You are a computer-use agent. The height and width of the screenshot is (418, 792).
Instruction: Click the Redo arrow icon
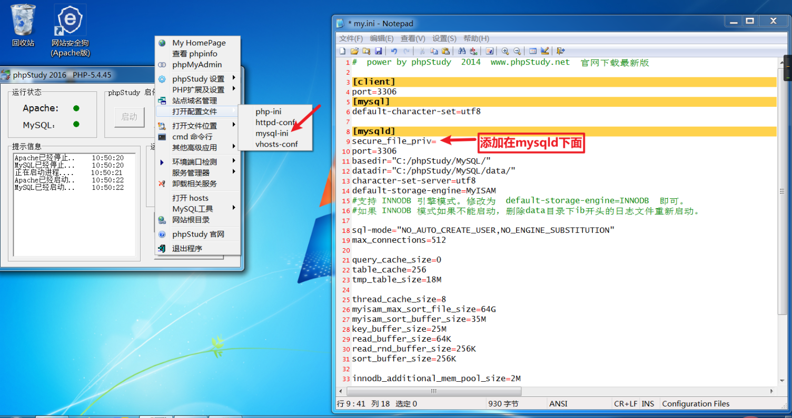point(406,51)
